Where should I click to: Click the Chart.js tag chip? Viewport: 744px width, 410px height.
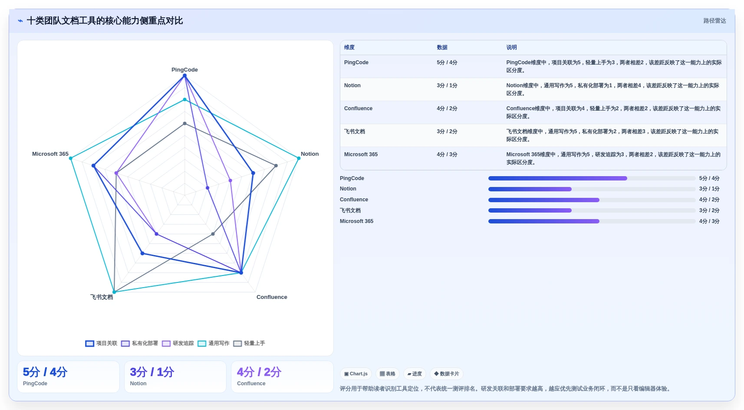click(356, 374)
